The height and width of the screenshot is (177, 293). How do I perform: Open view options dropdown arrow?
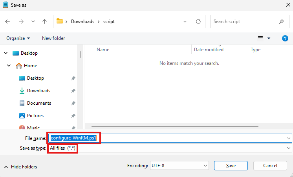pyautogui.click(x=269, y=38)
